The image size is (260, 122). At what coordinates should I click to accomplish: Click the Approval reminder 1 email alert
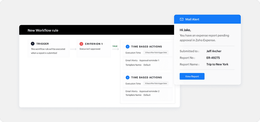pos(149,61)
